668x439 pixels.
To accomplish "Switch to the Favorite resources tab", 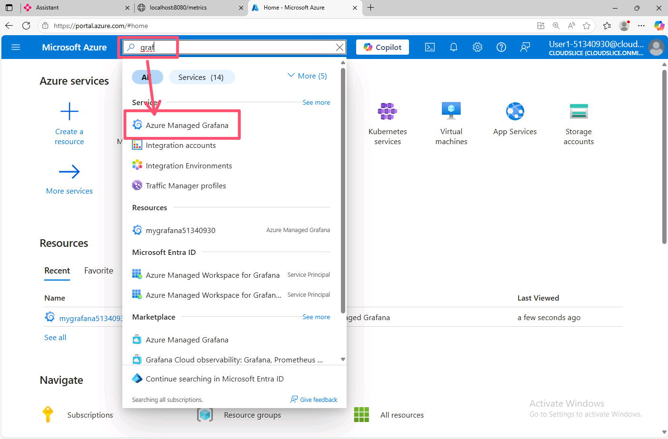I will (x=99, y=271).
